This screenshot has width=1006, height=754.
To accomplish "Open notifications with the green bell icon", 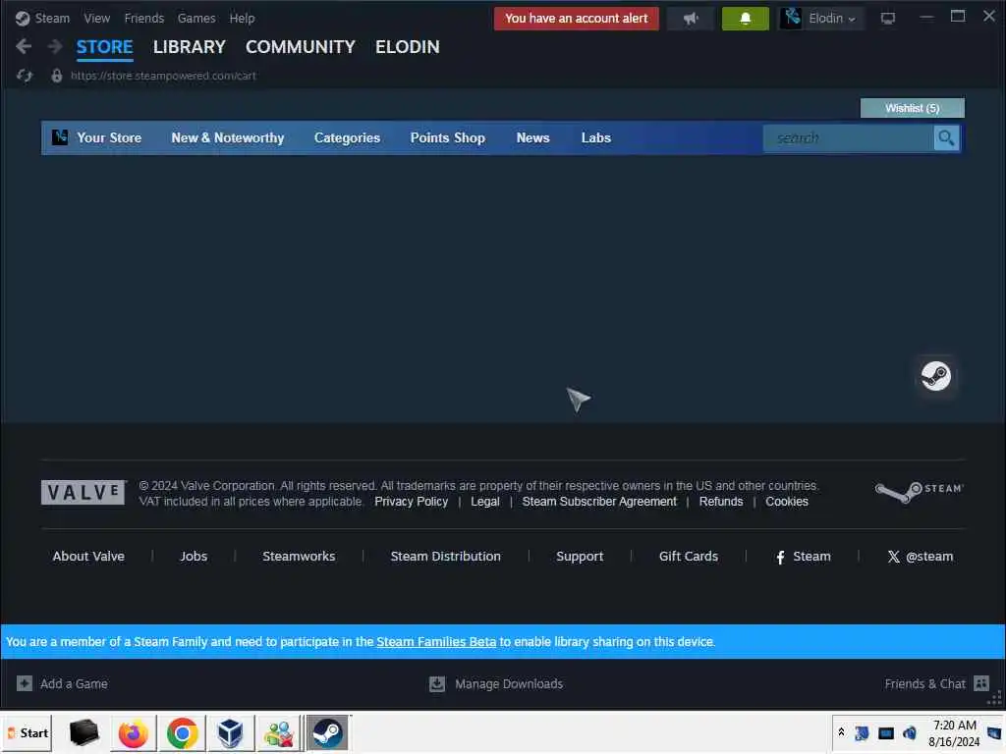I will tap(745, 18).
